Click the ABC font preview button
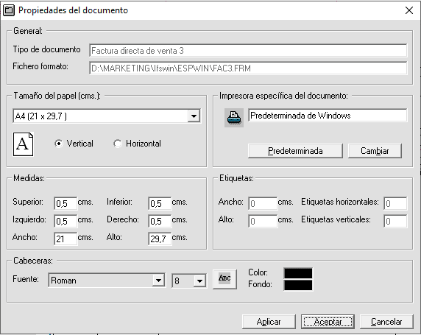The height and width of the screenshot is (335, 421). pyautogui.click(x=224, y=279)
